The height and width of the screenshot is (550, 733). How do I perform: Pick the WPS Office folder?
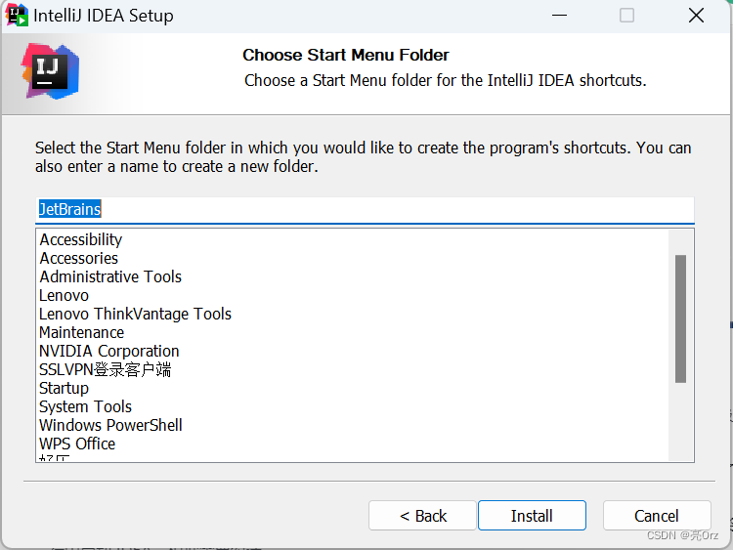pyautogui.click(x=77, y=444)
